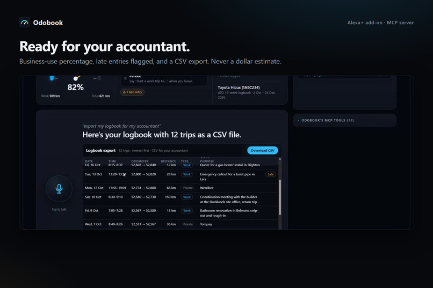Viewport: 433px width, 288px height.
Task: Click the 'Quote for a gas heater install' purpose
Action: [x=230, y=165]
